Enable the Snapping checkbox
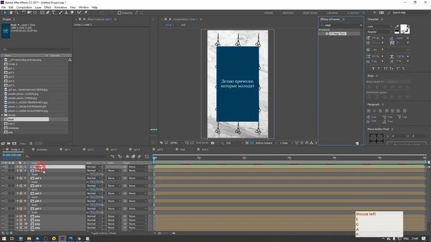The height and width of the screenshot is (242, 431). point(119,13)
